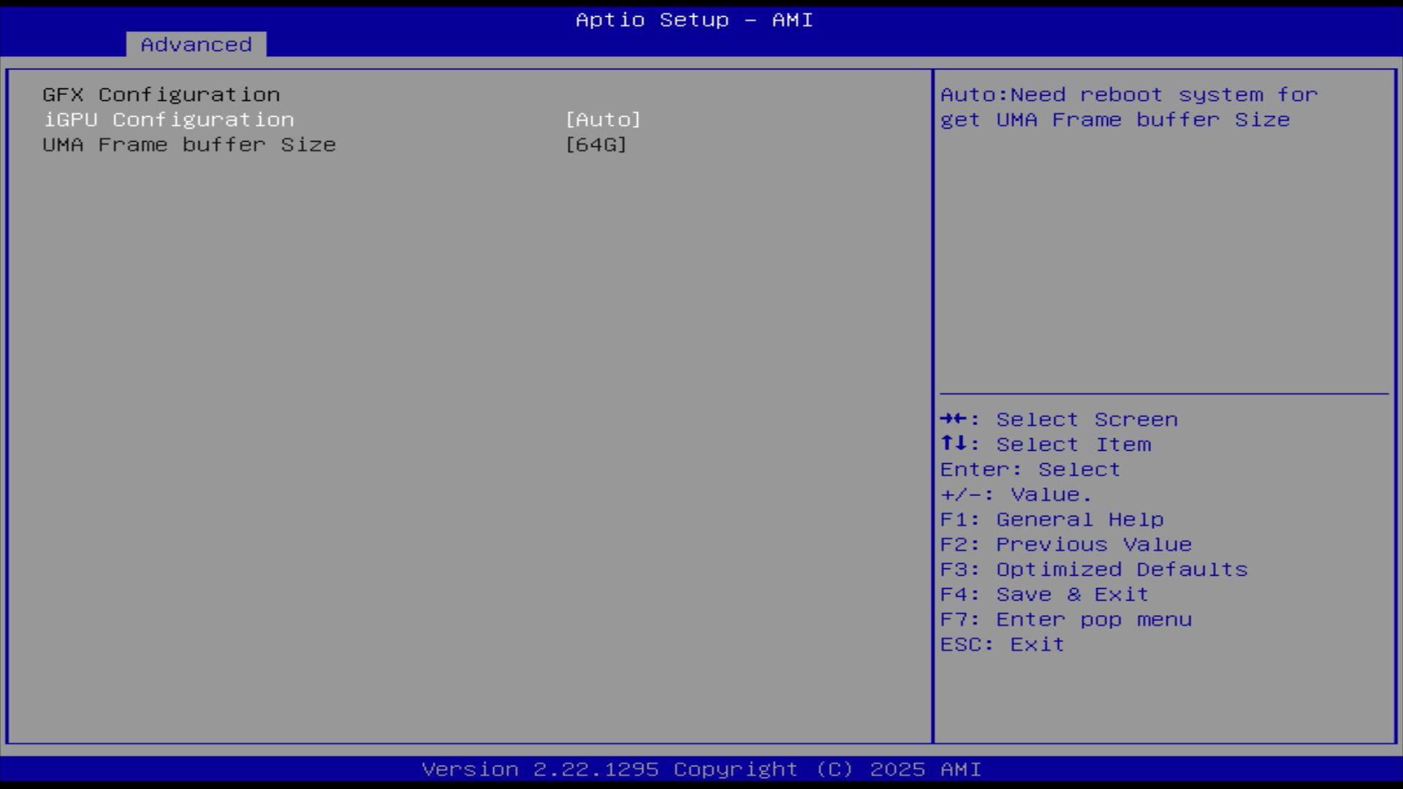Click the up-down arrows Select Item icon
Image resolution: width=1403 pixels, height=789 pixels.
click(954, 444)
